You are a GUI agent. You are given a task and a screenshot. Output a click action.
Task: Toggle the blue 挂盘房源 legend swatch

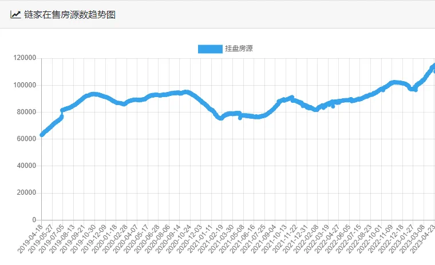[x=210, y=49]
